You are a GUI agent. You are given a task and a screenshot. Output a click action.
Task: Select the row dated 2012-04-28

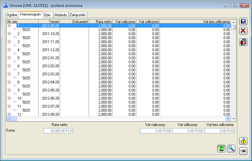[119, 82]
